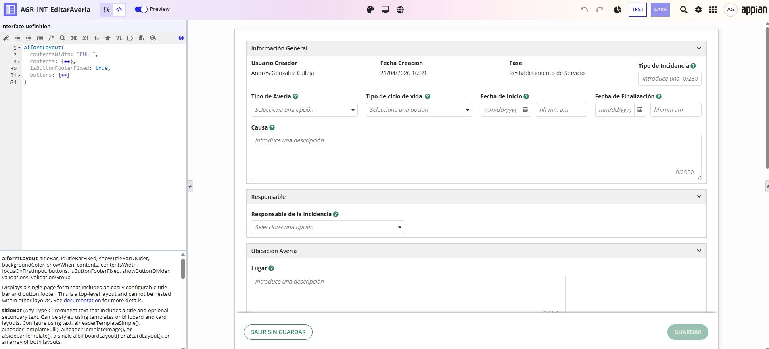Open the Tipo de Avería dropdown
769x349 pixels.
304,110
